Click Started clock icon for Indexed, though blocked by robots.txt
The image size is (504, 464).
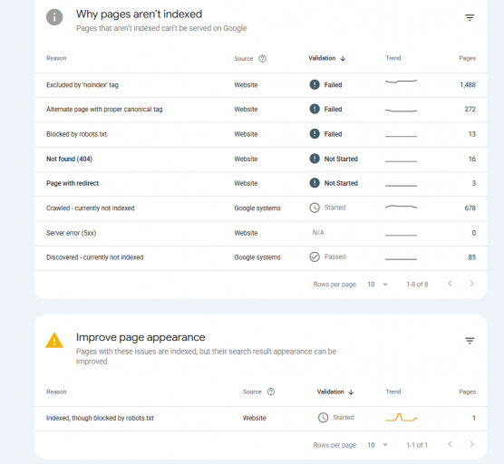click(x=323, y=418)
